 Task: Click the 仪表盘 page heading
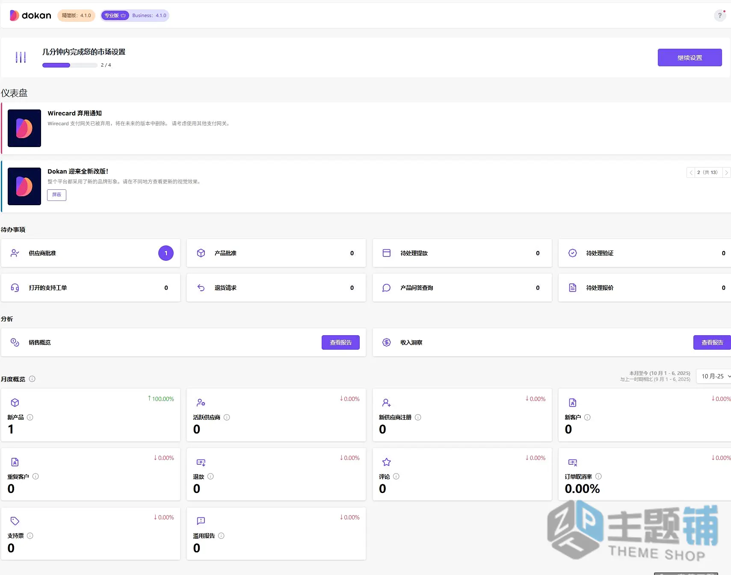click(x=14, y=93)
